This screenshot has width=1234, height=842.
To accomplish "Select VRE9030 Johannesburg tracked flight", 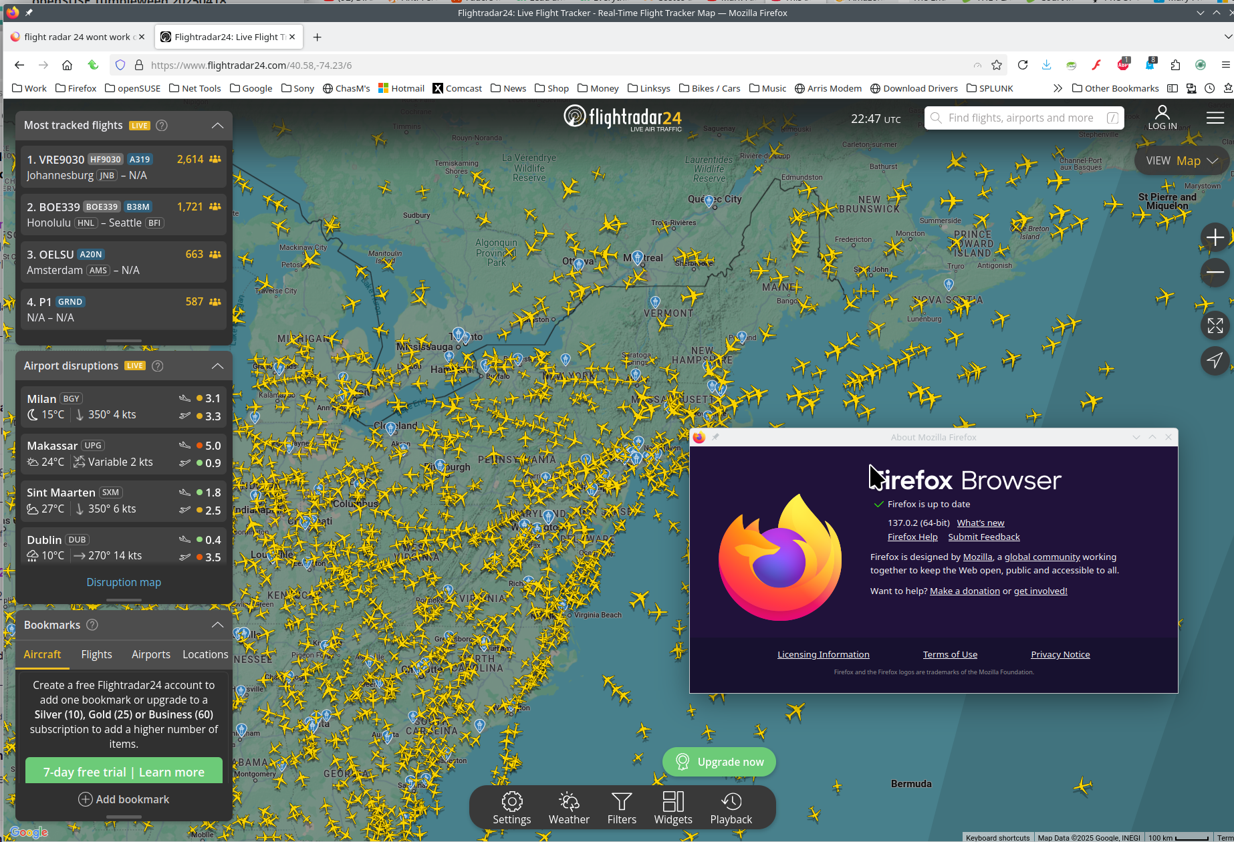I will point(124,167).
